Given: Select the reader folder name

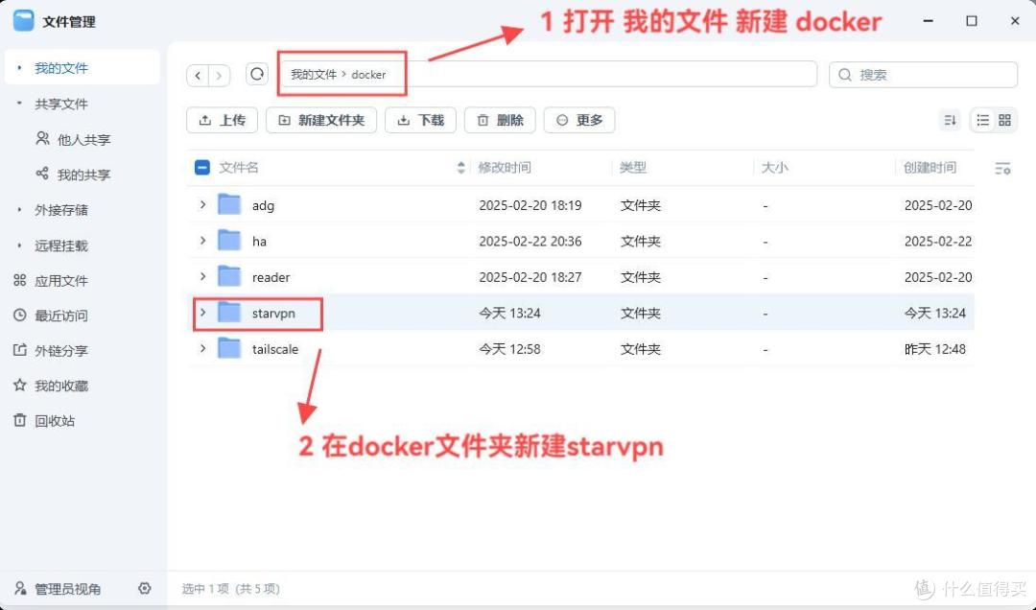Looking at the screenshot, I should pyautogui.click(x=271, y=277).
